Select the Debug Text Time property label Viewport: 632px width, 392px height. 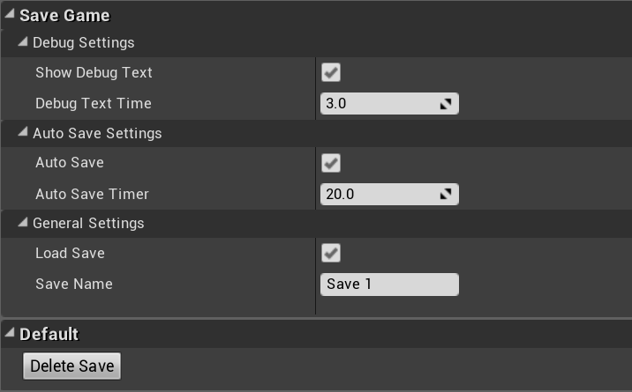coord(93,103)
